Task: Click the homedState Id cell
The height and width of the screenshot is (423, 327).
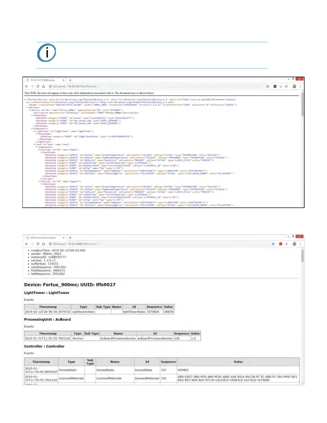Action: click(x=147, y=370)
